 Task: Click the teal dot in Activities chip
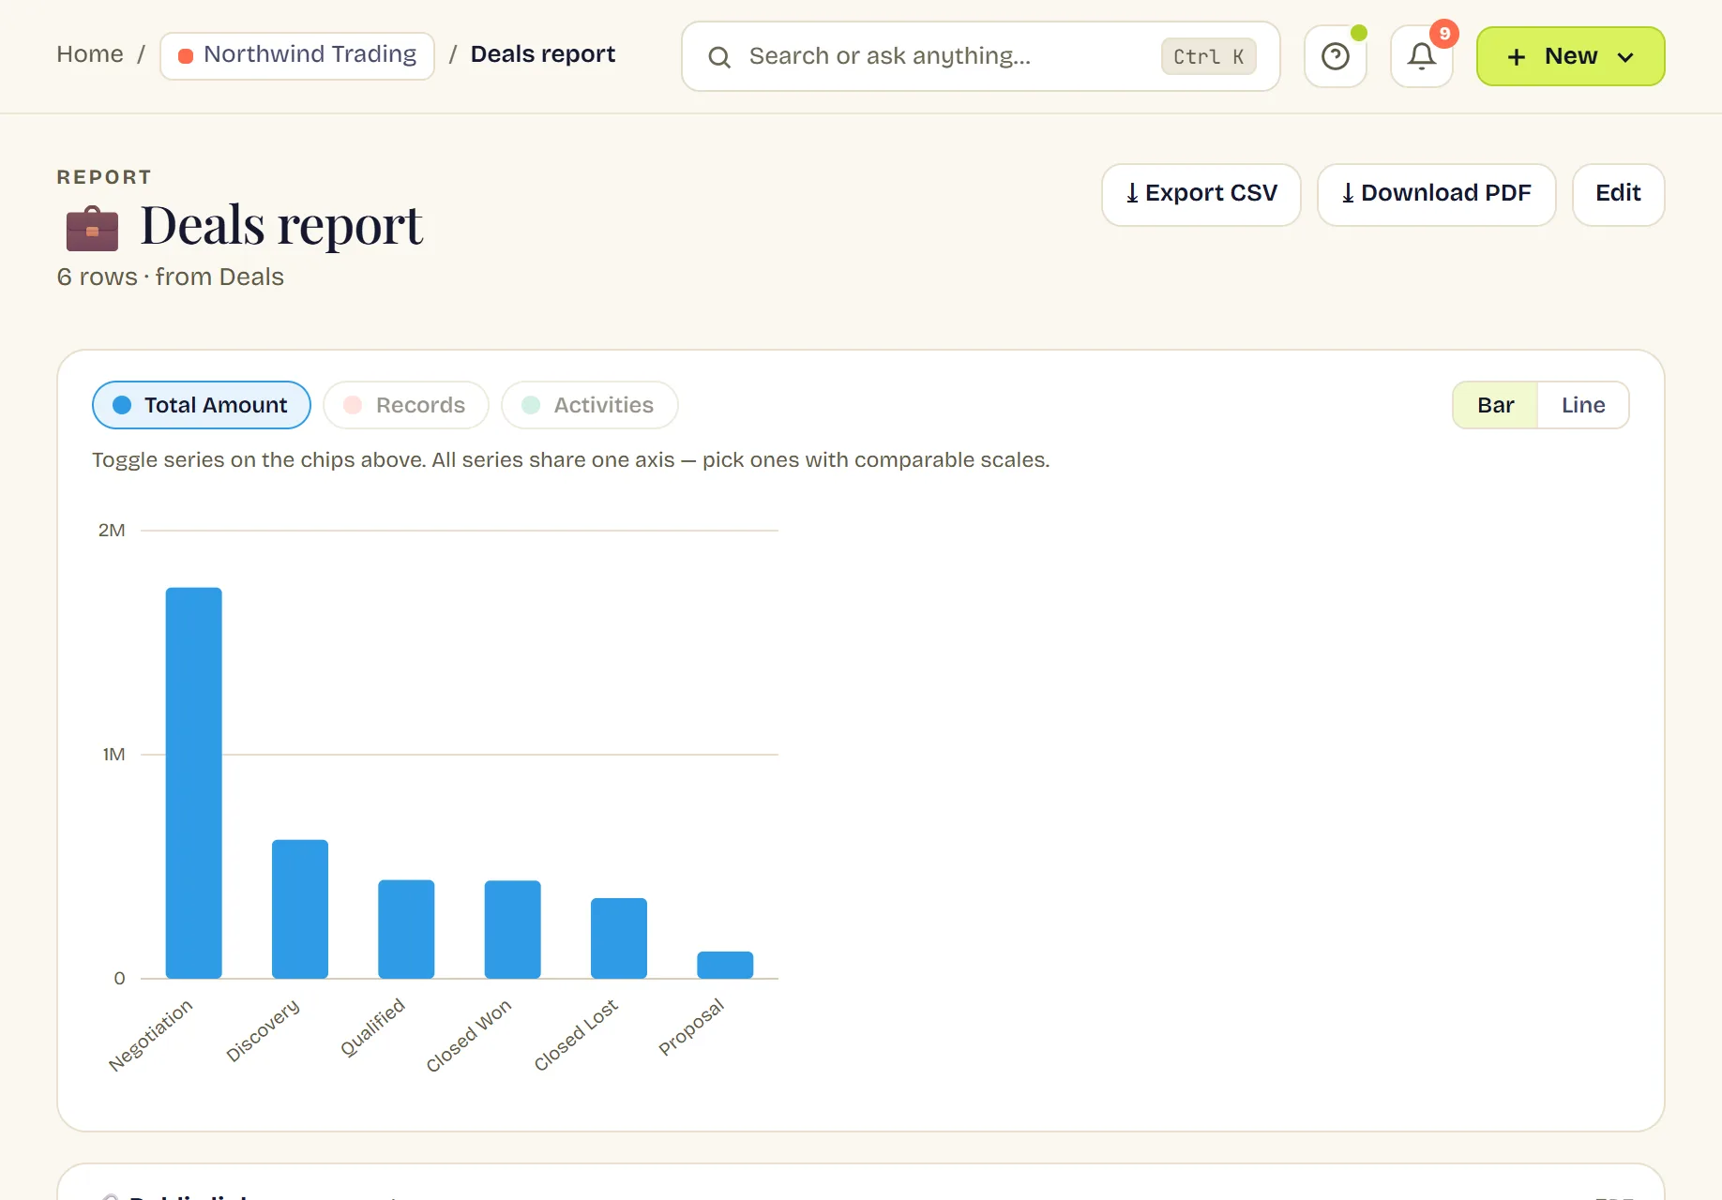[x=531, y=405]
